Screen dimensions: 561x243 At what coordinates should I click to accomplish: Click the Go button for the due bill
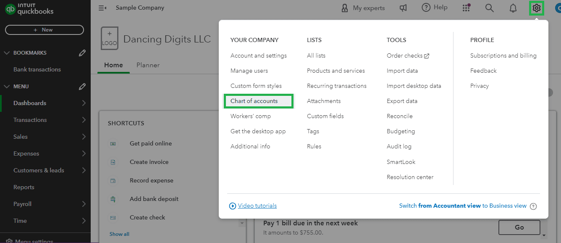[x=519, y=227]
